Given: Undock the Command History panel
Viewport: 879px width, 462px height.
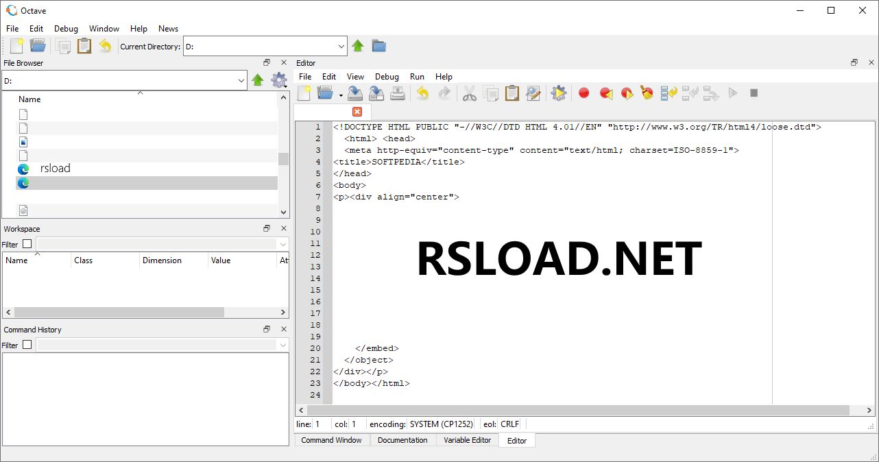Looking at the screenshot, I should coord(267,329).
